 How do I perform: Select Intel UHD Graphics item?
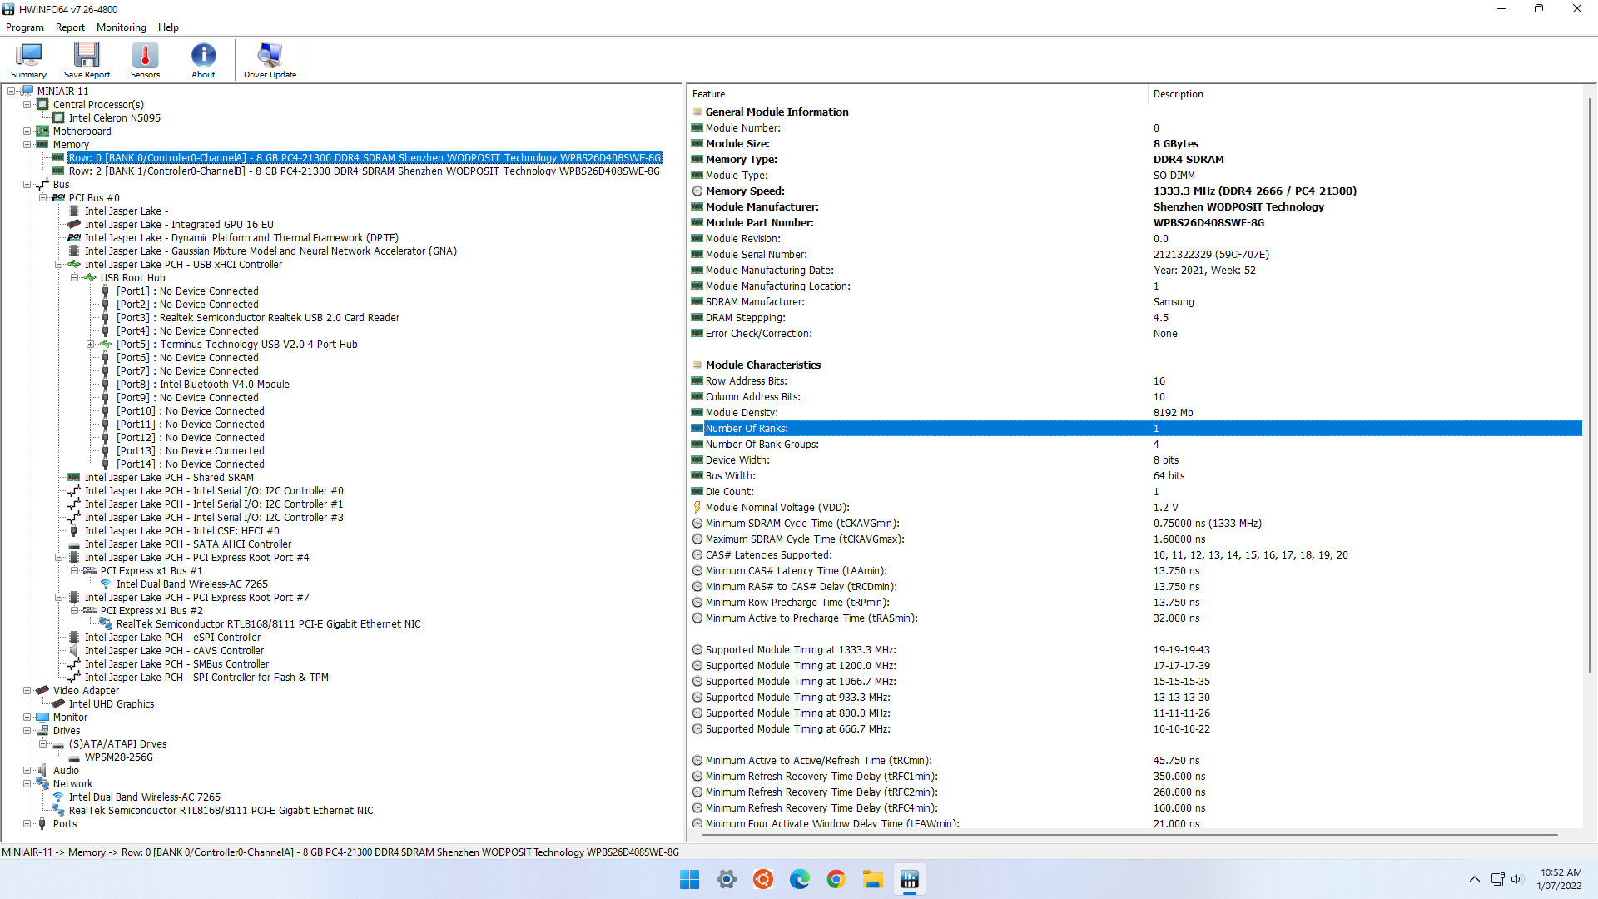pos(112,704)
